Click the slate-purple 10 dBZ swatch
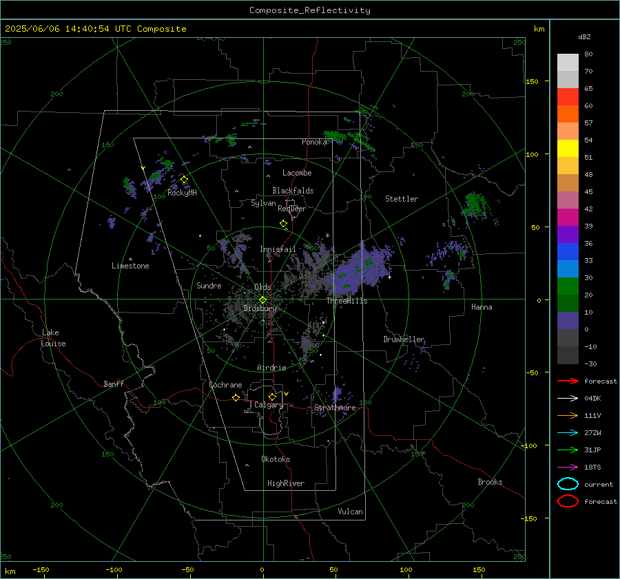The height and width of the screenshot is (579, 620). click(568, 321)
